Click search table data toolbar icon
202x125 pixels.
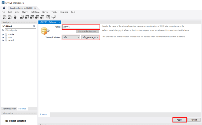click(48, 17)
